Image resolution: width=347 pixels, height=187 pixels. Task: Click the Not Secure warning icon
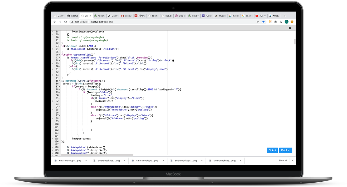(72, 22)
